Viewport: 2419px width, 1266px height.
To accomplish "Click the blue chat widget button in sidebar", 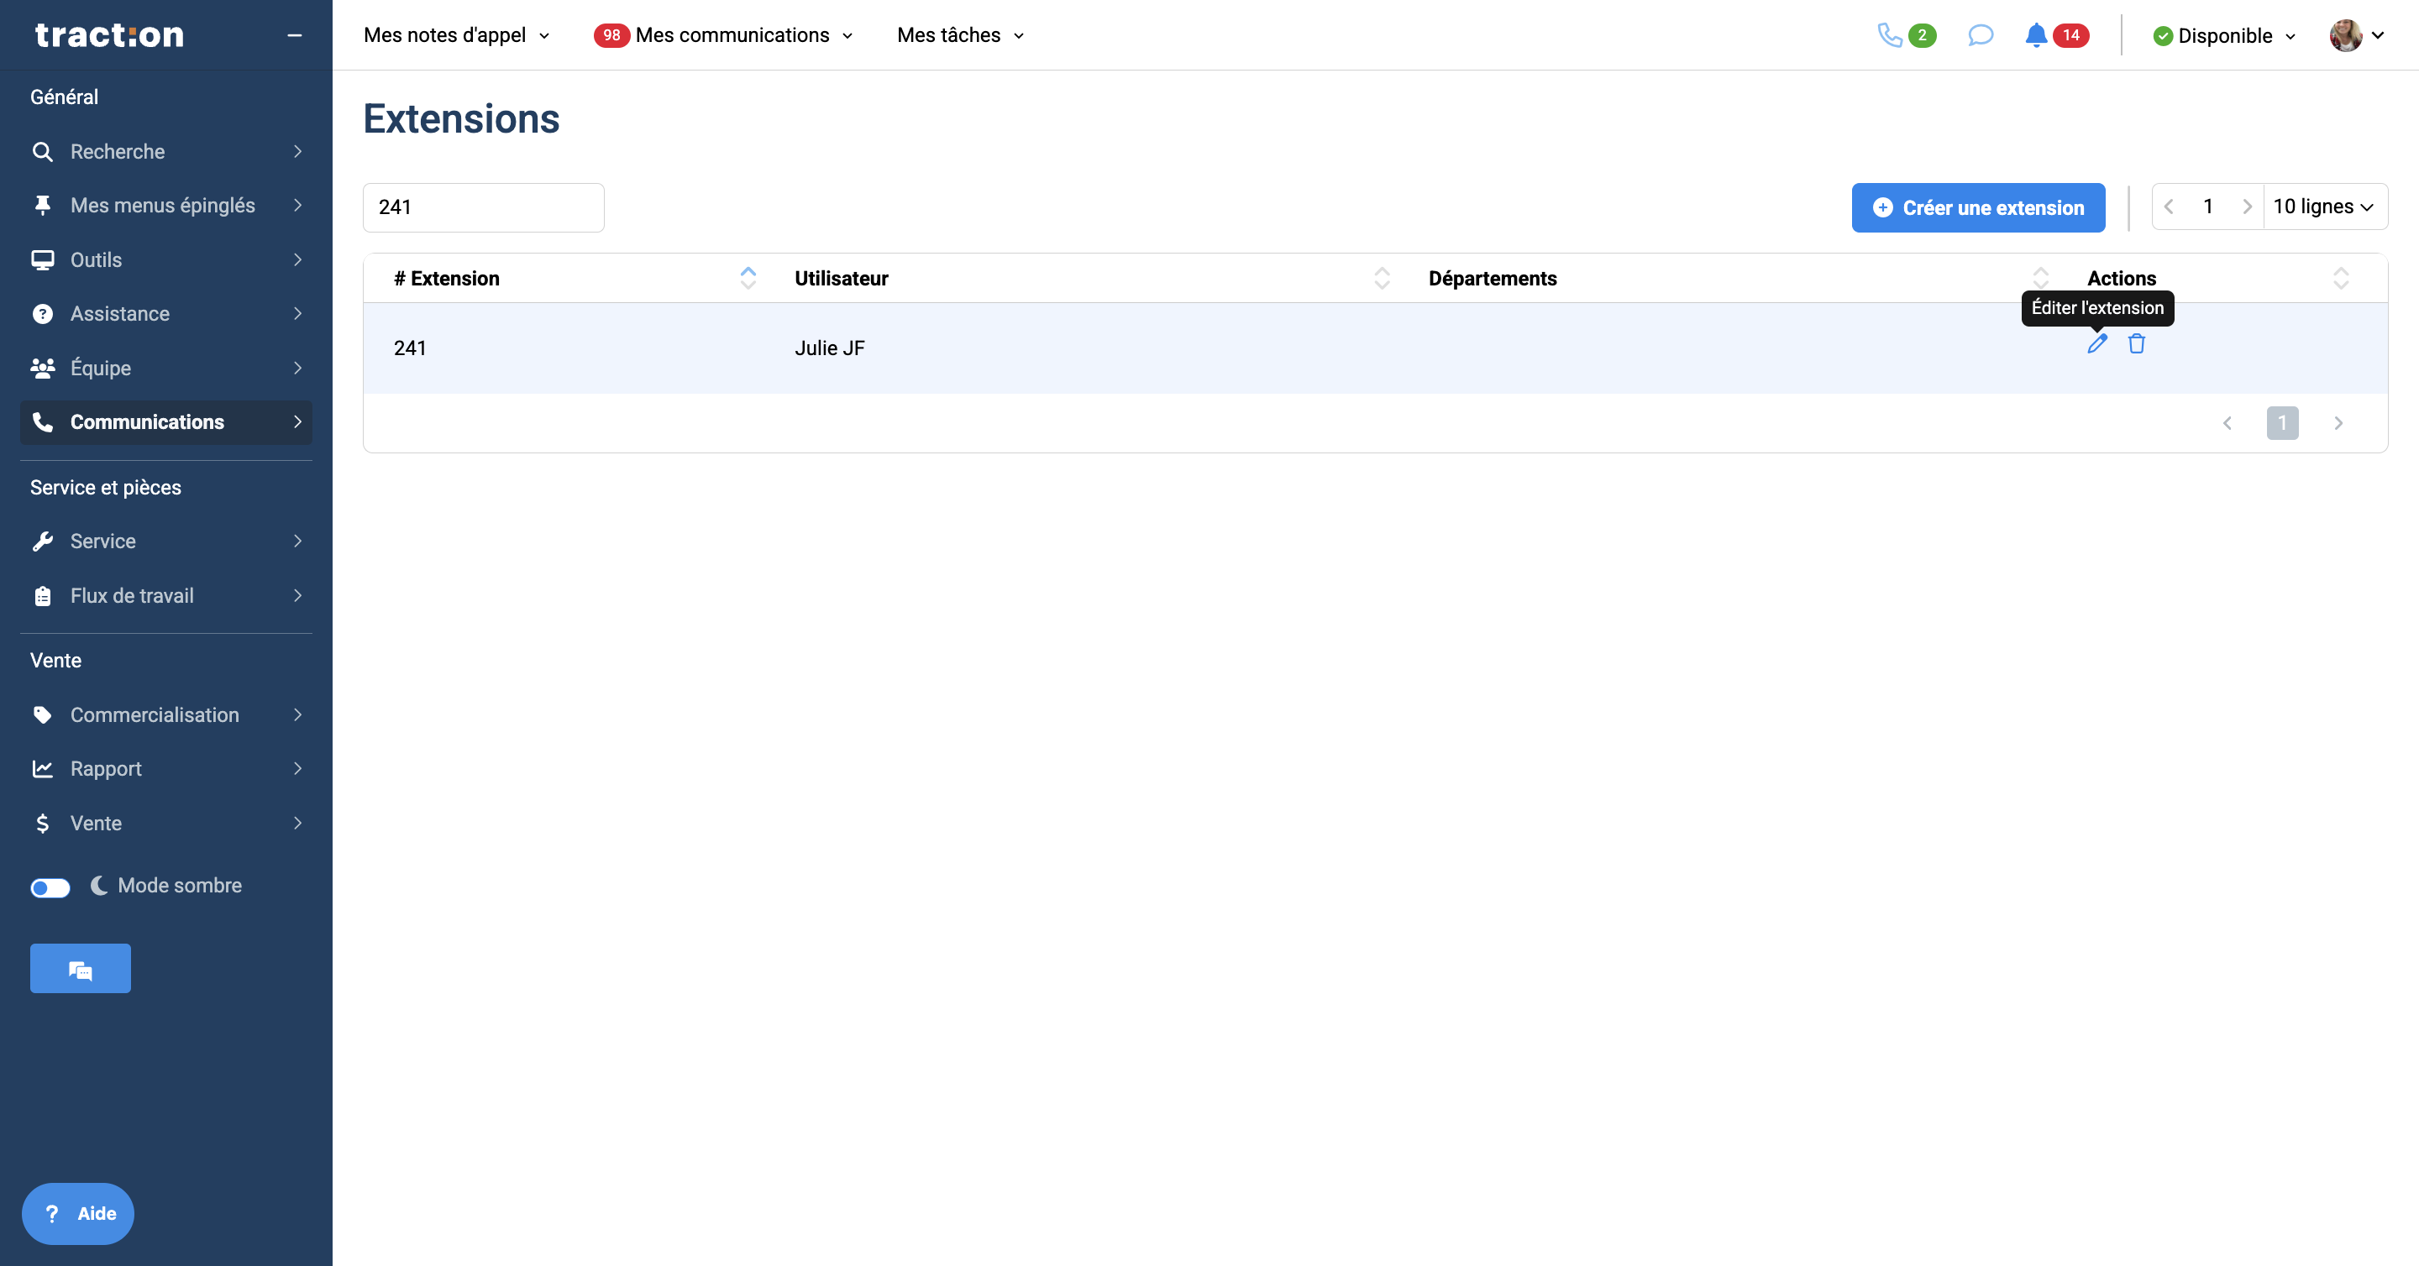I will click(80, 969).
